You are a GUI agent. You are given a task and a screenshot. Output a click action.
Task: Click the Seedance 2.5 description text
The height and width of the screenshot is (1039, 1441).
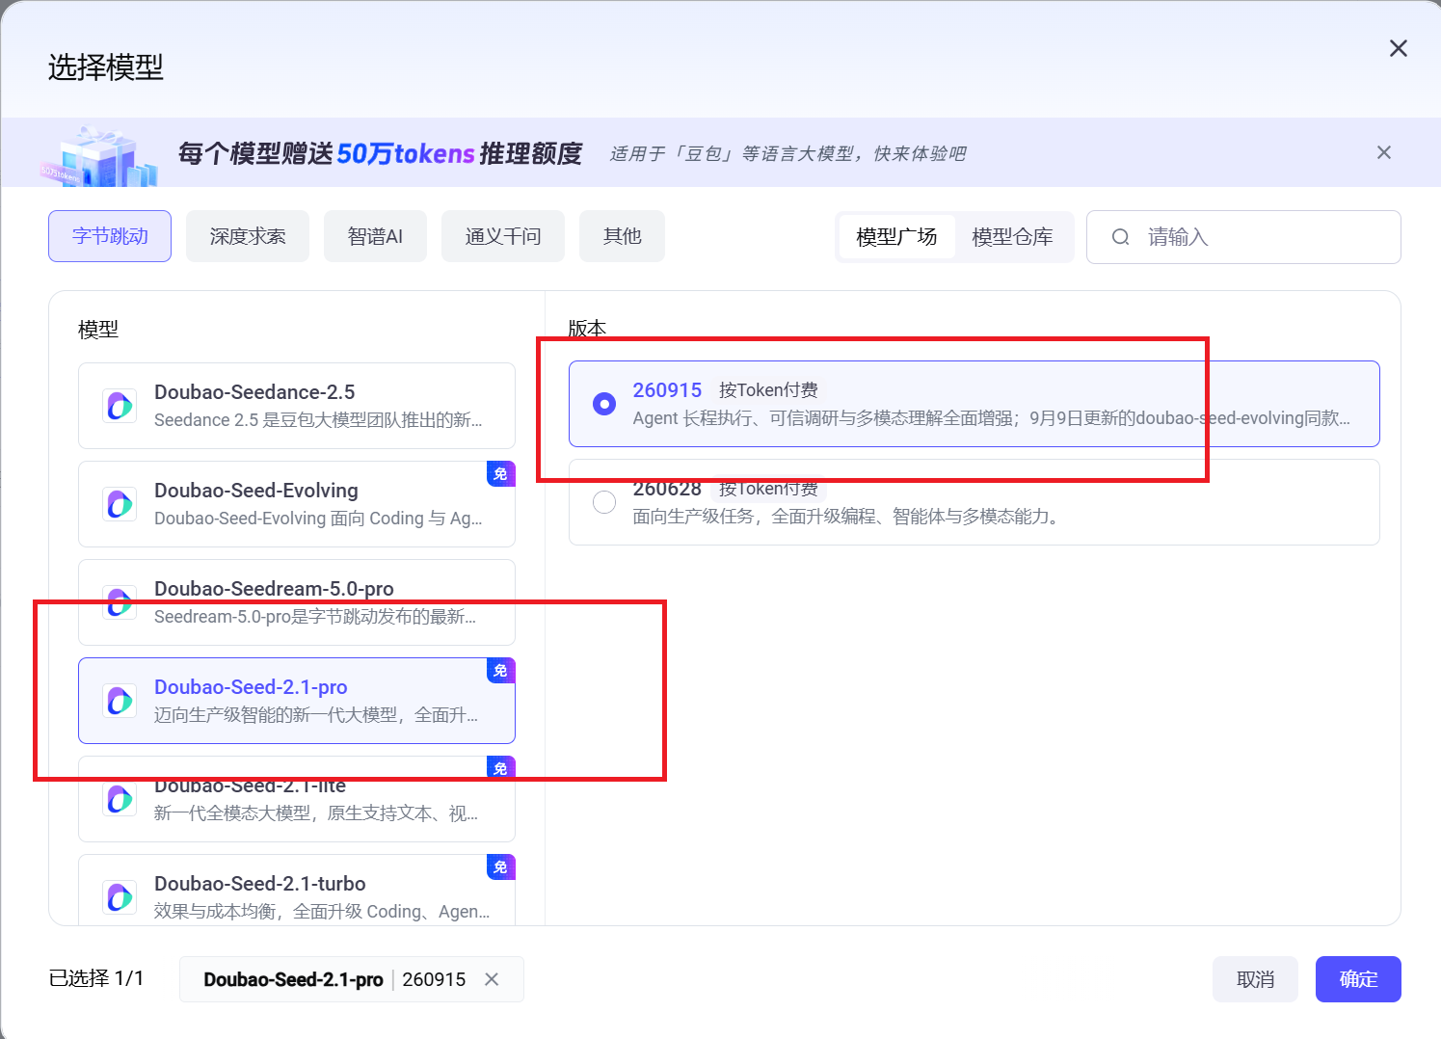coord(318,420)
